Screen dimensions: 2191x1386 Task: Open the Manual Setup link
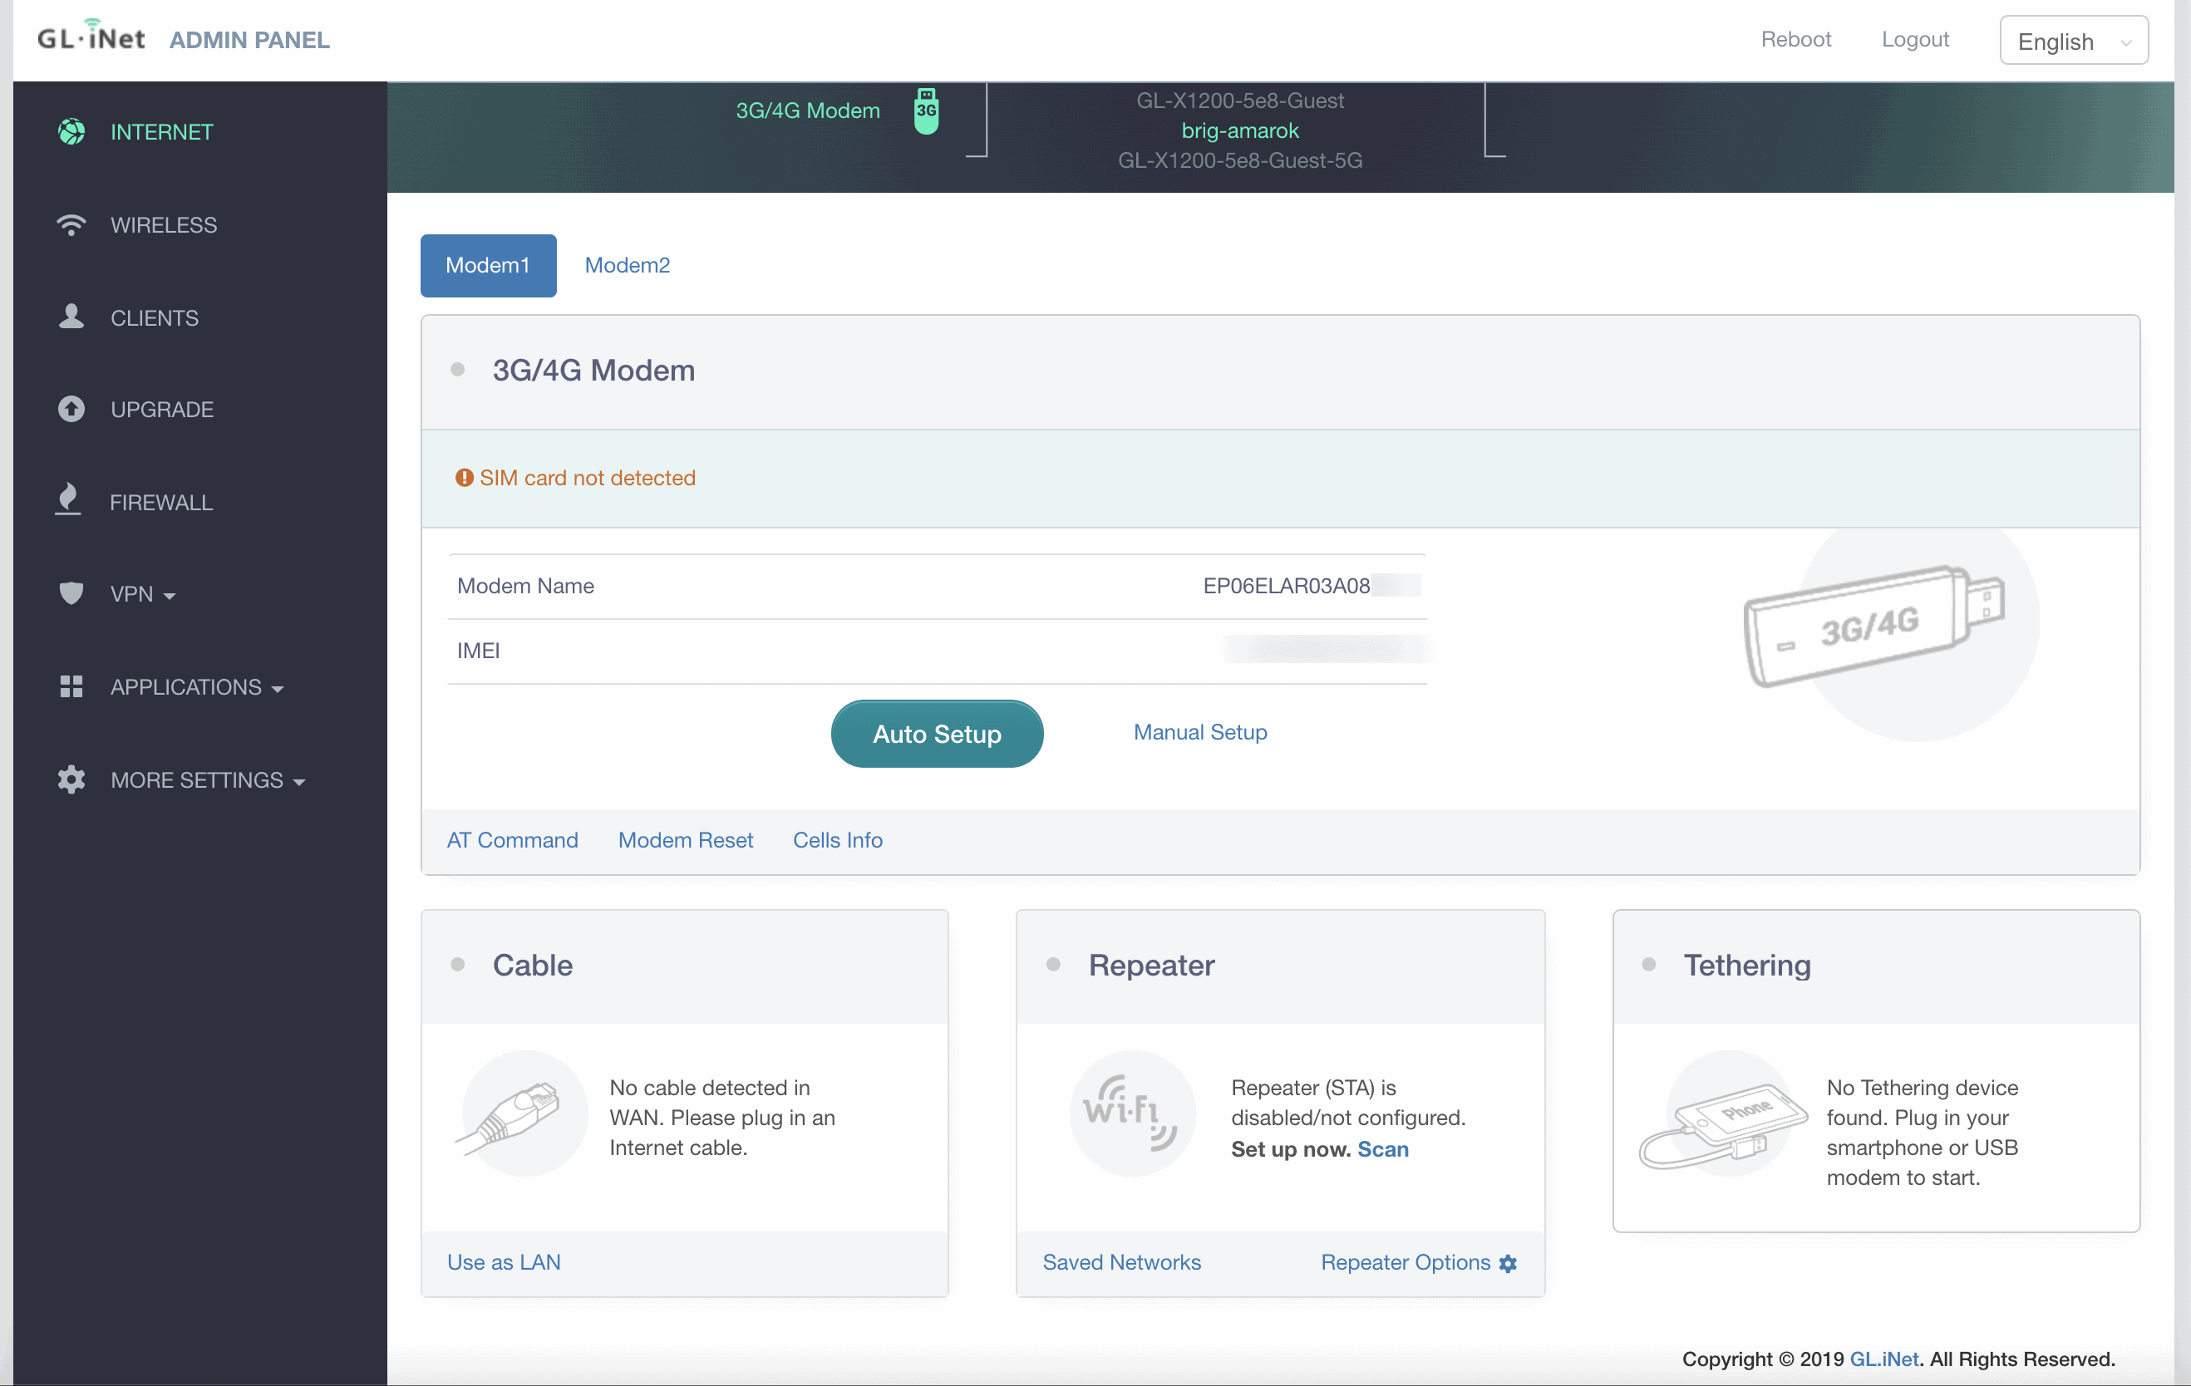tap(1199, 732)
